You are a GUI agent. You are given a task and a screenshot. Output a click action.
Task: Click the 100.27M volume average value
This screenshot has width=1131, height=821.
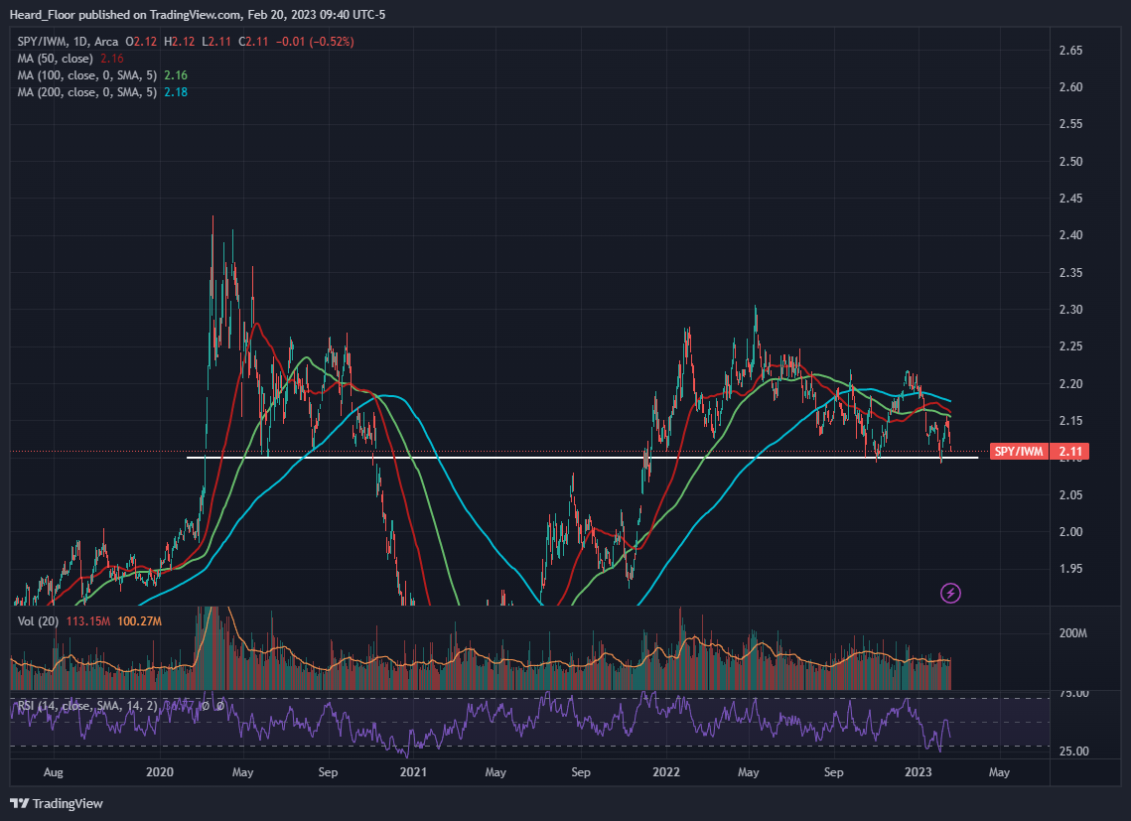[139, 621]
